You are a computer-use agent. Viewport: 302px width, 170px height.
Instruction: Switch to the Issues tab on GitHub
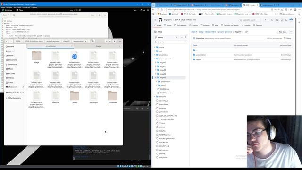[x=168, y=25]
